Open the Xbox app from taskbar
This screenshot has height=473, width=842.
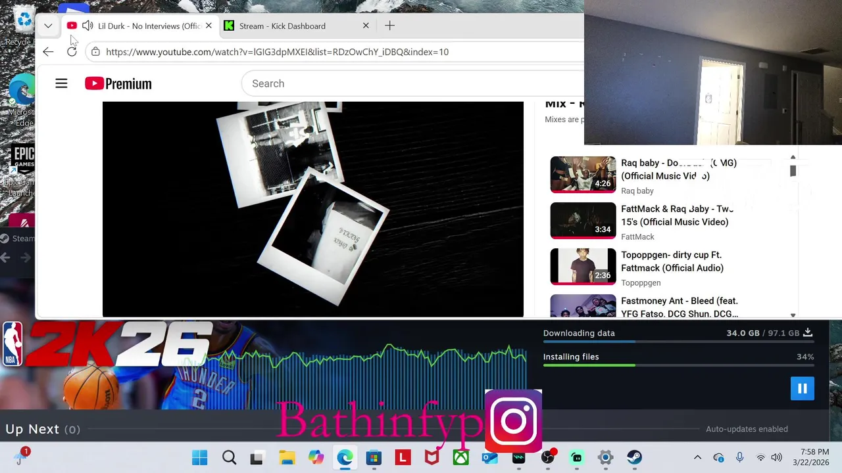pyautogui.click(x=460, y=457)
